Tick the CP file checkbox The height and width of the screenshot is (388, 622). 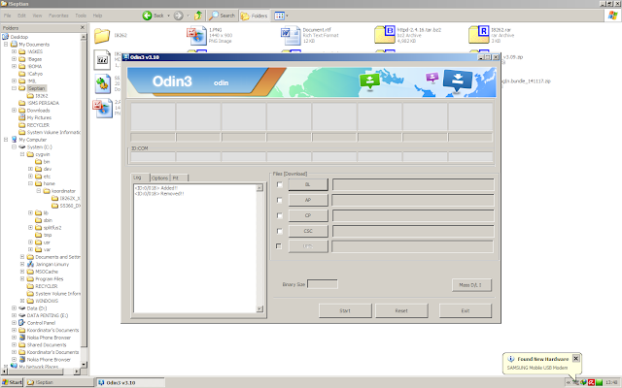coord(279,215)
